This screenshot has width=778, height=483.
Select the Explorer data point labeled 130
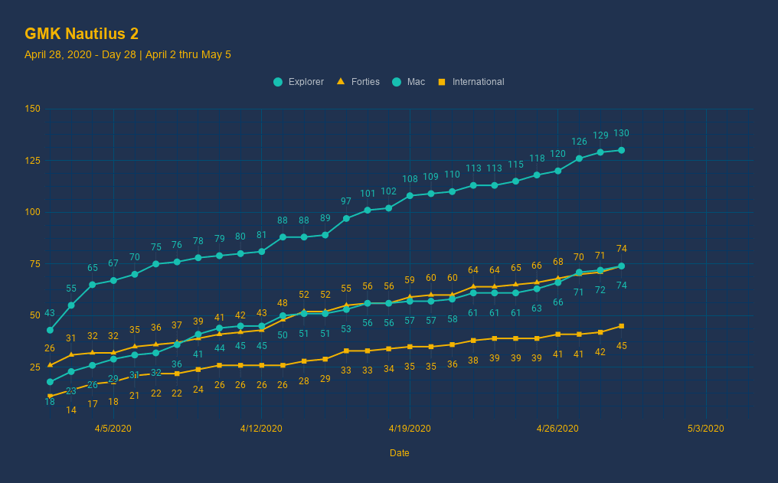(x=621, y=150)
